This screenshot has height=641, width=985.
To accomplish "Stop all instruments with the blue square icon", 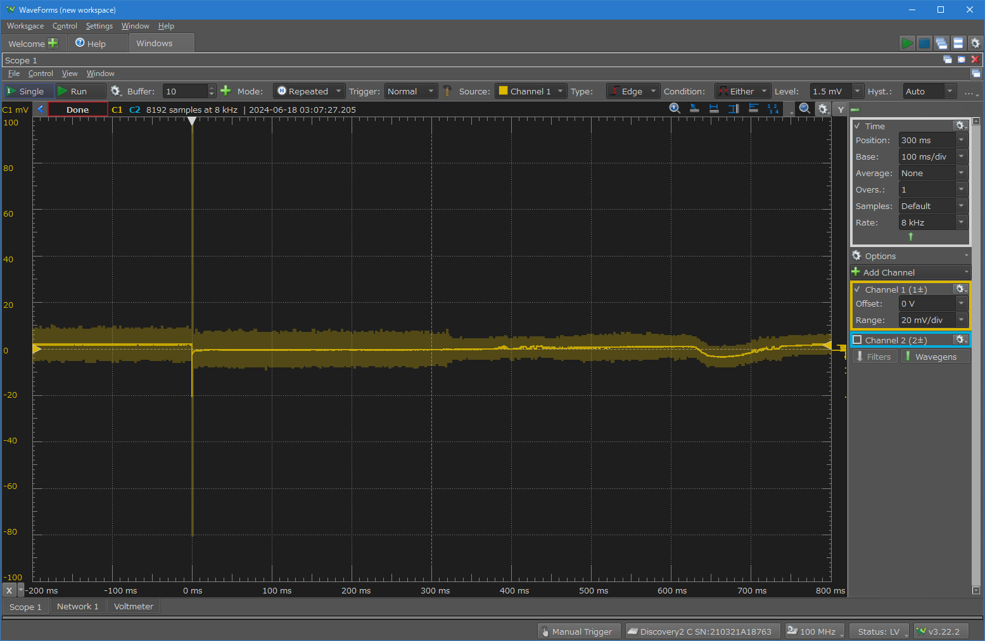I will (924, 43).
